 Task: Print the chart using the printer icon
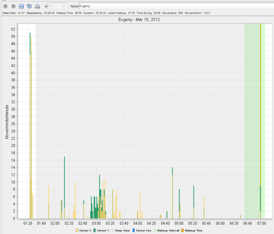(x=37, y=6)
